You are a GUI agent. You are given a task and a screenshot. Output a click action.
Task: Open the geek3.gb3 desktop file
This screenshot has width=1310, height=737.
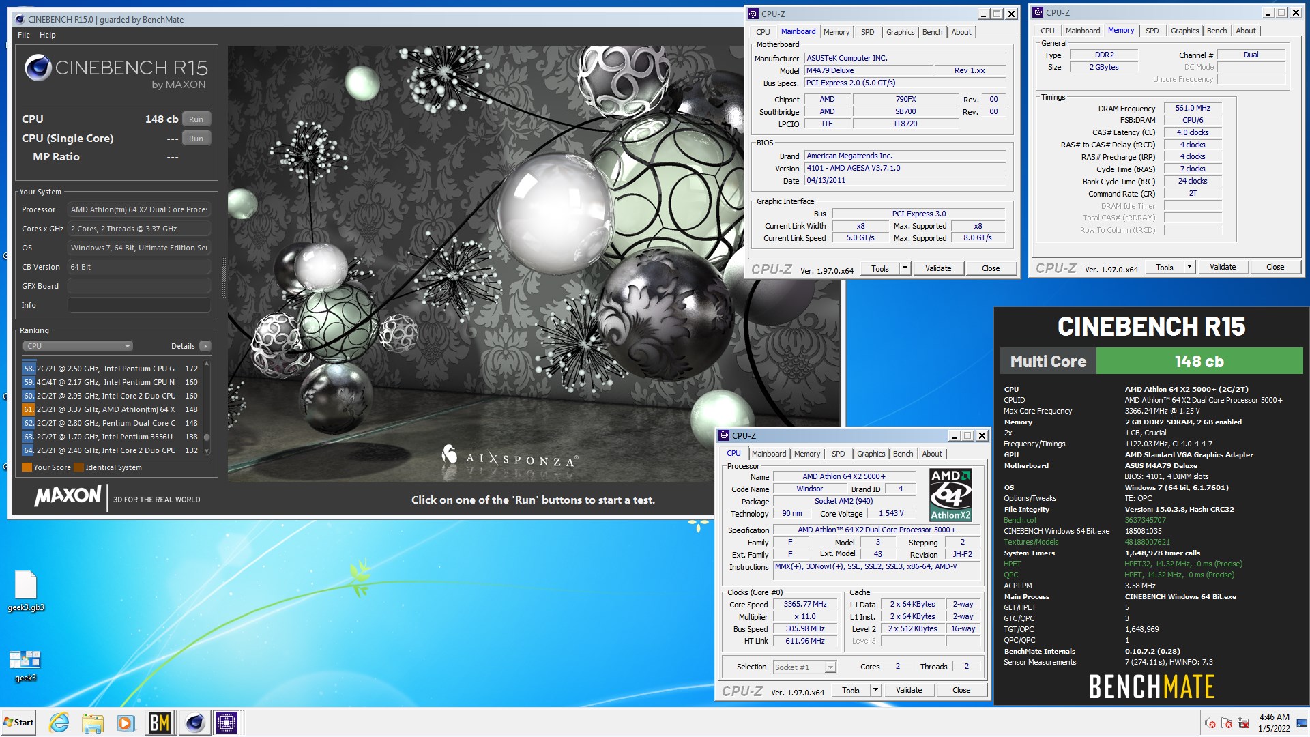pos(26,591)
